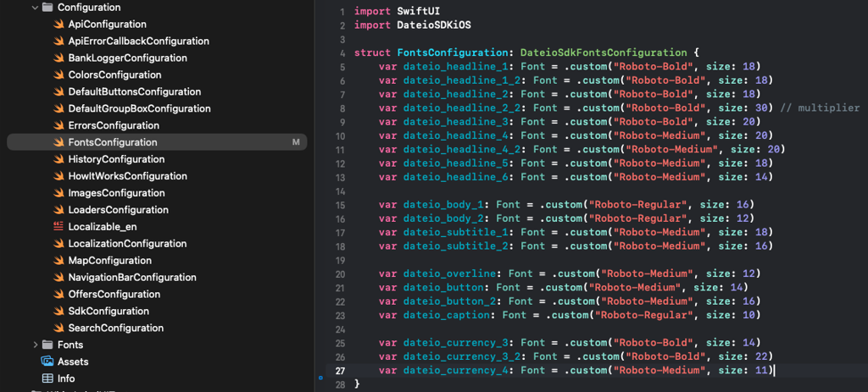This screenshot has height=392, width=868.
Task: Collapse the Configuration folder chevron
Action: click(36, 8)
